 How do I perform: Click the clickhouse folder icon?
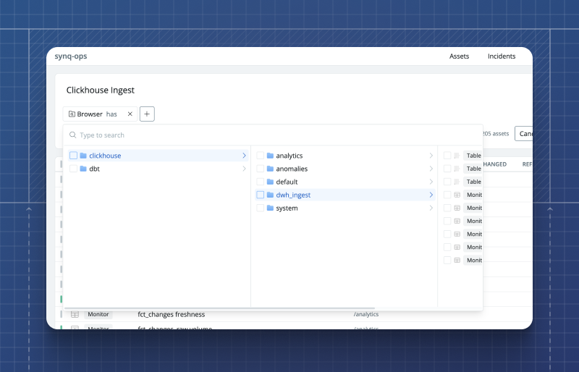click(83, 156)
